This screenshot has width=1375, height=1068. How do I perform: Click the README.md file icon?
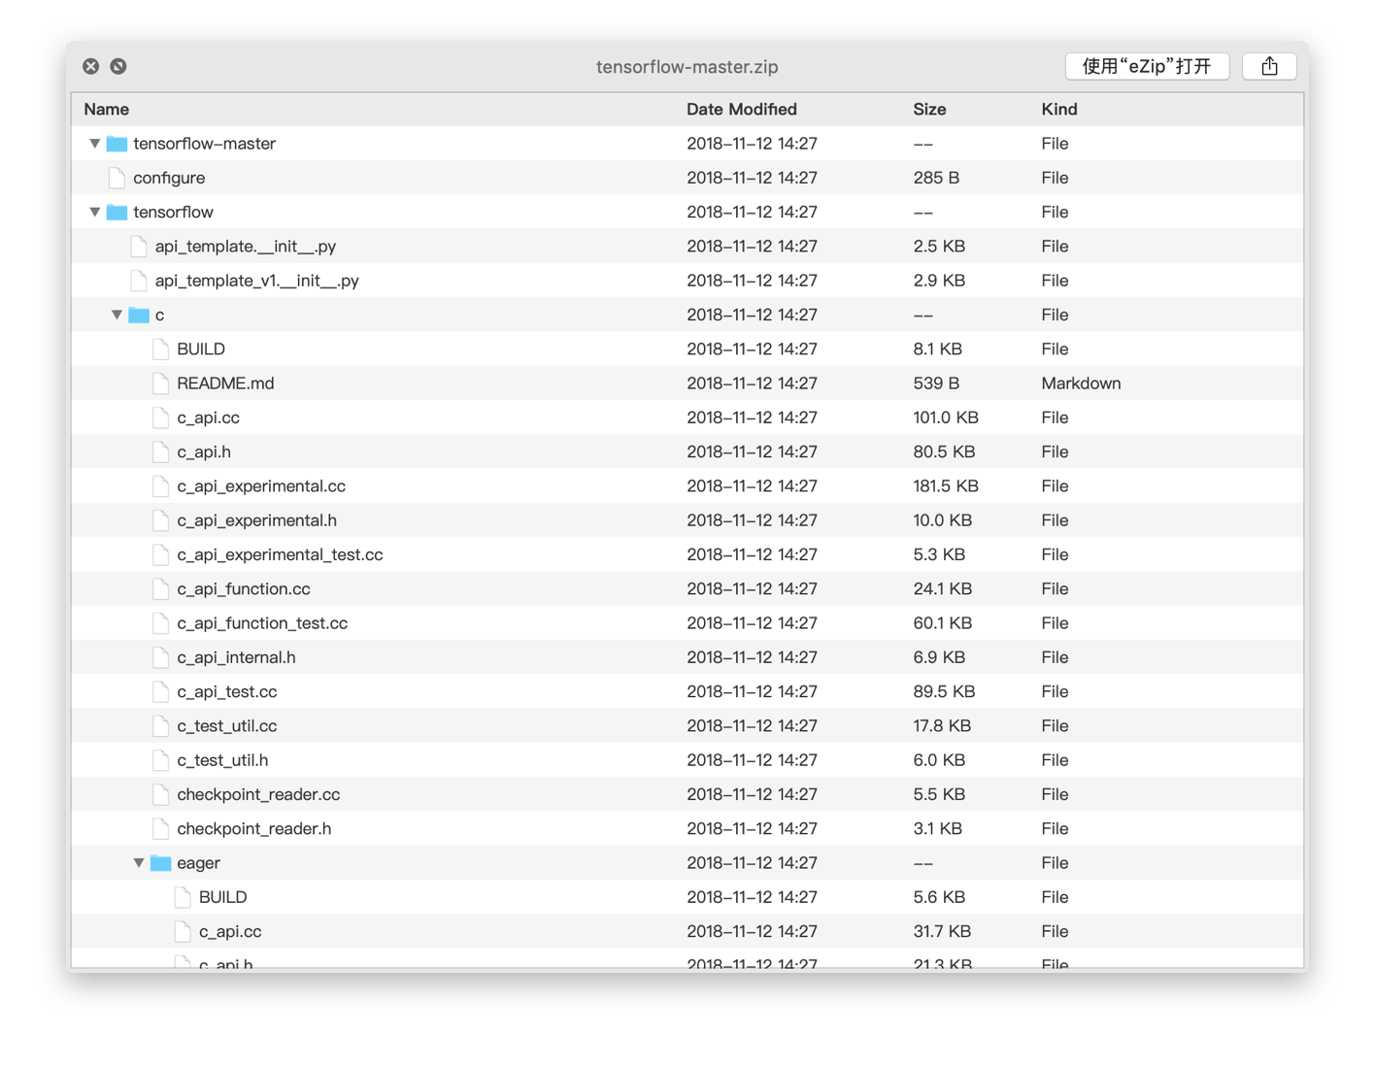161,384
